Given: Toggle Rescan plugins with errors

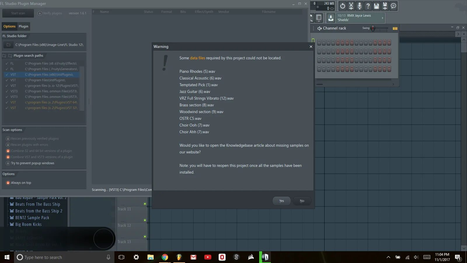Looking at the screenshot, I should pyautogui.click(x=8, y=145).
